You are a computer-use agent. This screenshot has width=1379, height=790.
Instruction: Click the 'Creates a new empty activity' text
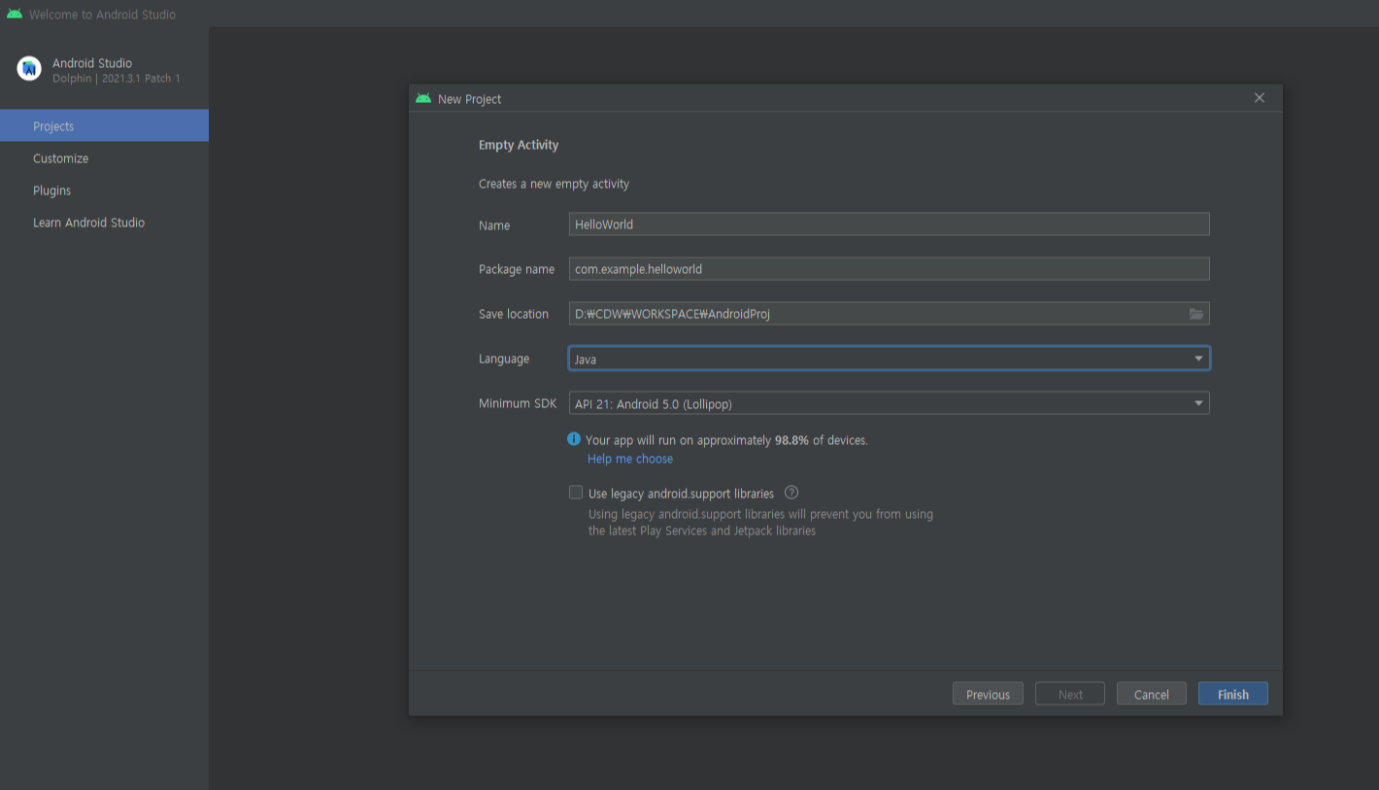pos(554,184)
